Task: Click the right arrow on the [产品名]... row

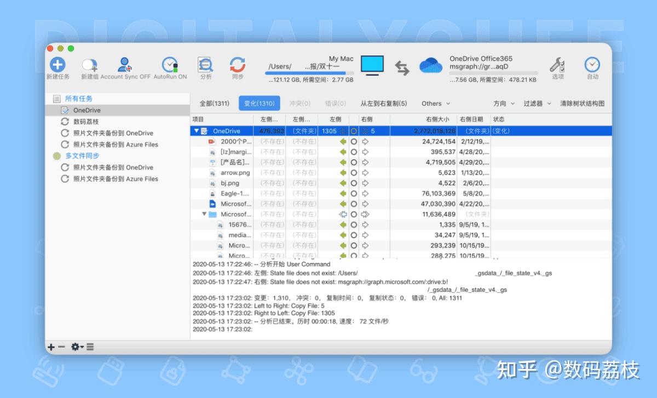Action: 365,162
